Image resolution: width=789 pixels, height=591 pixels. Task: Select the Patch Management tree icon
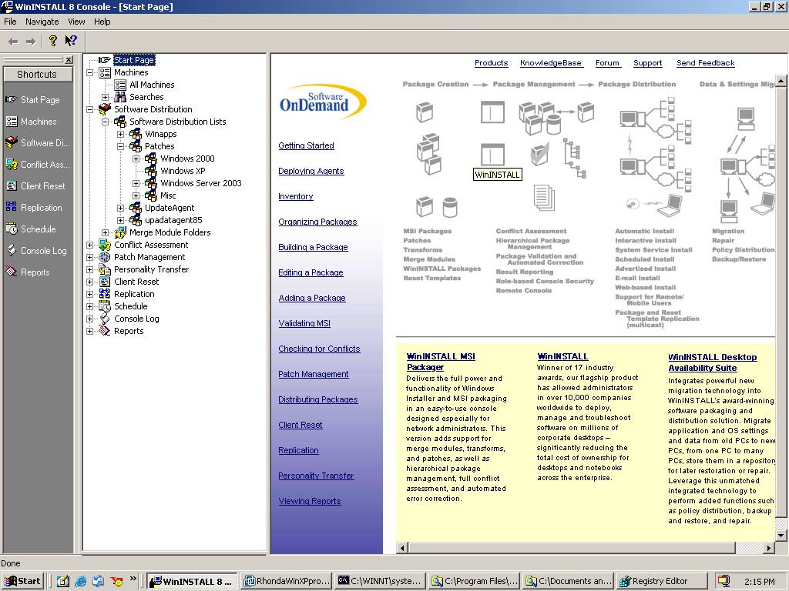click(x=105, y=257)
